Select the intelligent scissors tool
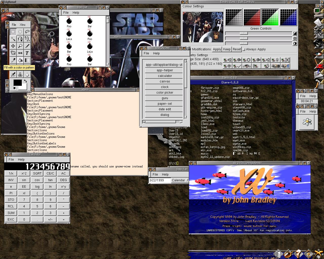Viewport: 324px width, 259px height. pyautogui.click(x=27, y=39)
